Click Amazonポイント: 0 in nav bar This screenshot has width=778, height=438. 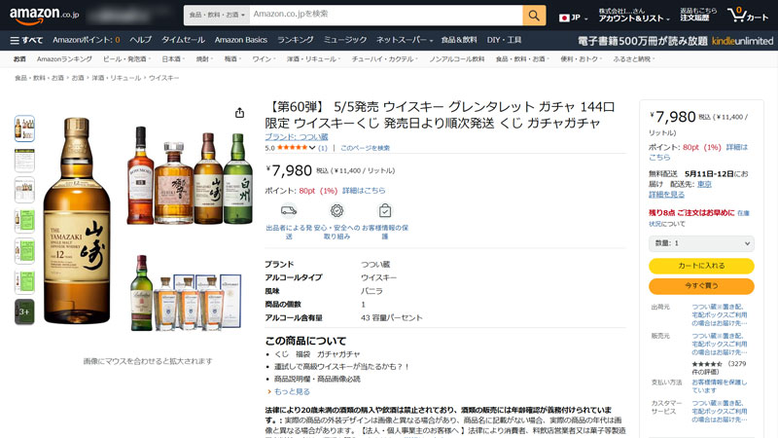tap(87, 40)
